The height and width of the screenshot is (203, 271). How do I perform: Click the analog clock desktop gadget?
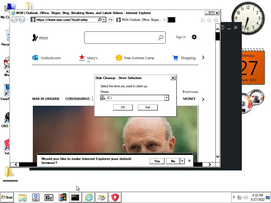click(248, 18)
